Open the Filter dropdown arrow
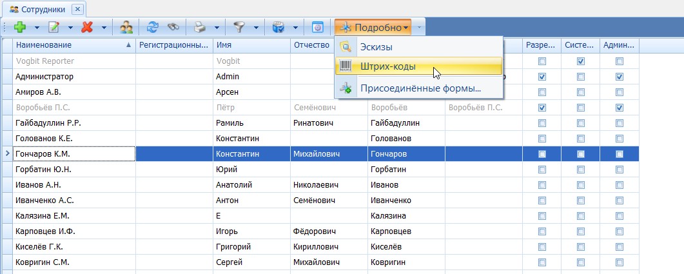 [256, 28]
